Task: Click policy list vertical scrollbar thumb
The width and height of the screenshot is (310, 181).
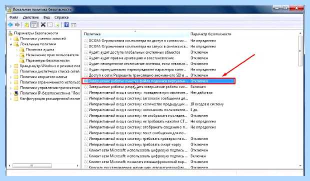Action: [300, 51]
